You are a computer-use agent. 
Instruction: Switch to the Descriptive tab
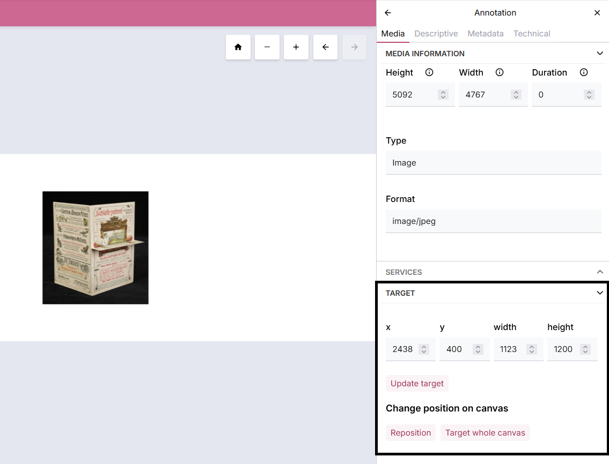click(436, 34)
